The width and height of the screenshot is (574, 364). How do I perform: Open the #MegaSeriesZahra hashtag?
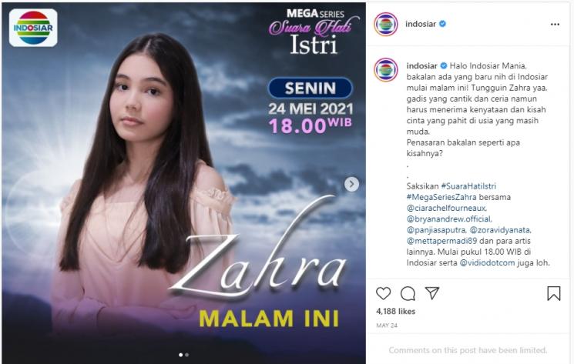[x=441, y=197]
